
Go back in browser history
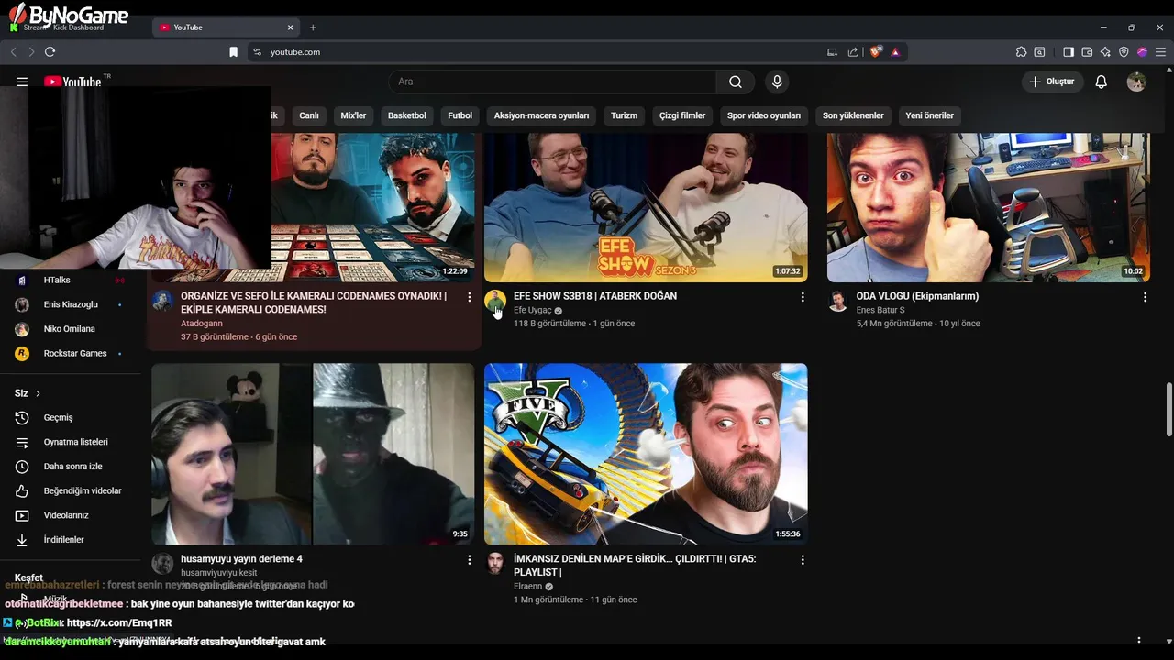14,52
